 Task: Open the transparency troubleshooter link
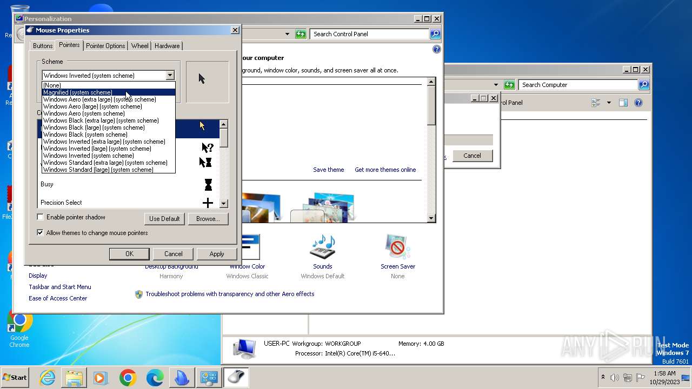230,294
